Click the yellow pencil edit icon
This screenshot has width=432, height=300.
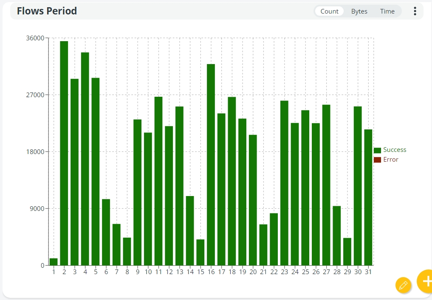pyautogui.click(x=403, y=285)
